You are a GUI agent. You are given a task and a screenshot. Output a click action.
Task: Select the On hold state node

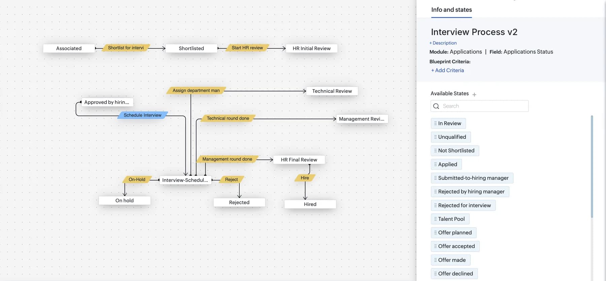point(125,201)
